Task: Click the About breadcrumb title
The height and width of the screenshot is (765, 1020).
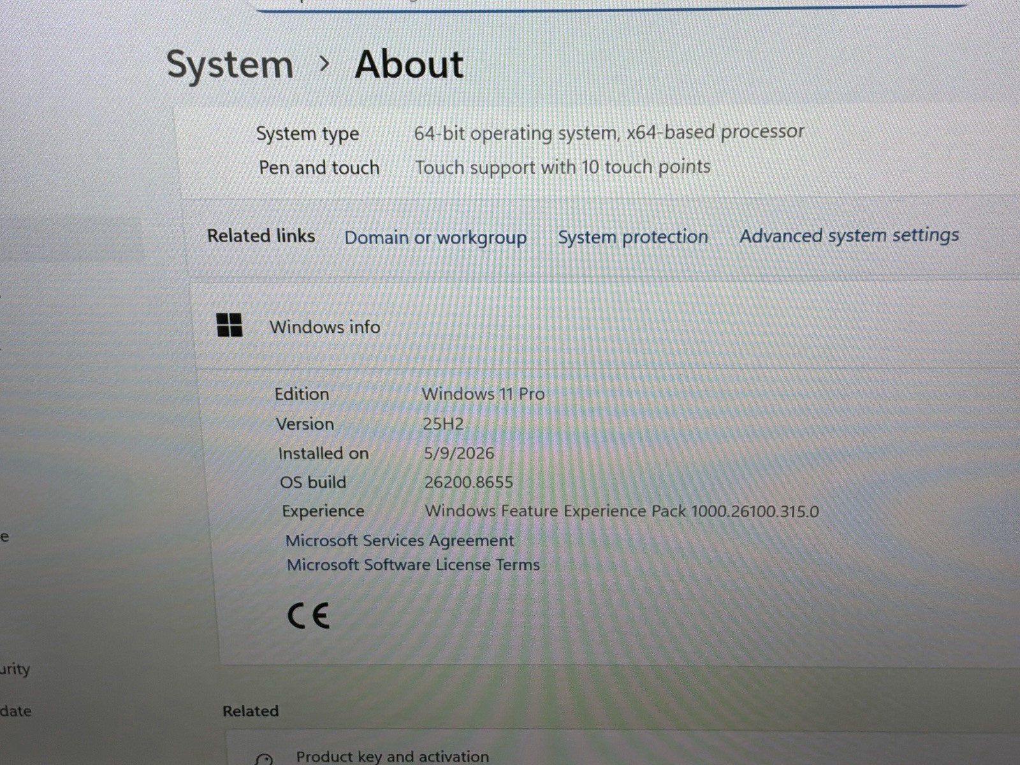Action: (409, 64)
